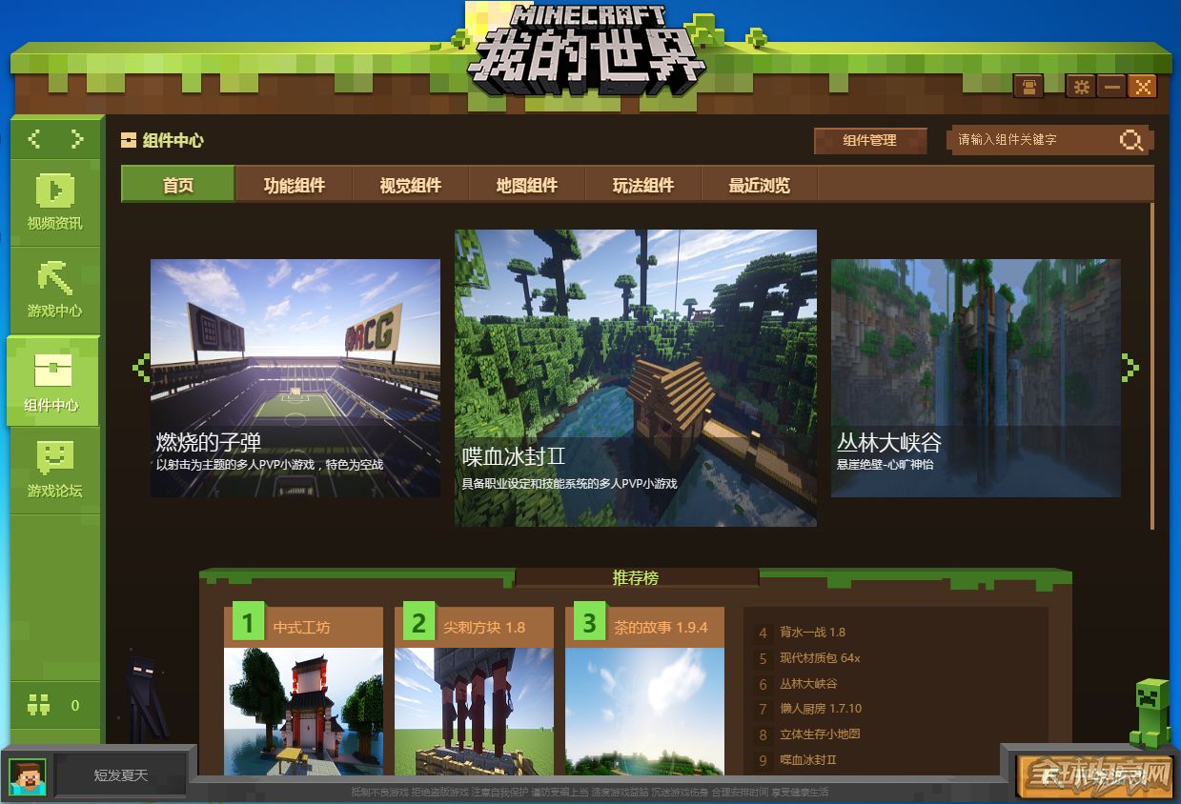Open ranking item 喋血冰封II in list
The width and height of the screenshot is (1181, 804).
coord(808,760)
